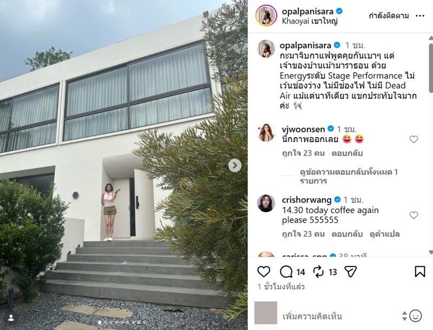This screenshot has width=433, height=330.
Task: Show tagged people icon on photo
Action: pos(11,318)
